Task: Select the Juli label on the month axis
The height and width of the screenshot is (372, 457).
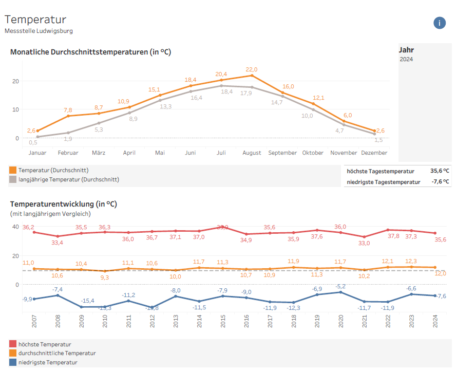Action: point(221,153)
